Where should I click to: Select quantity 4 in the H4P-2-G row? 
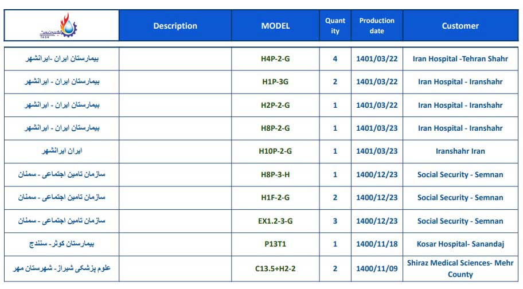[335, 58]
